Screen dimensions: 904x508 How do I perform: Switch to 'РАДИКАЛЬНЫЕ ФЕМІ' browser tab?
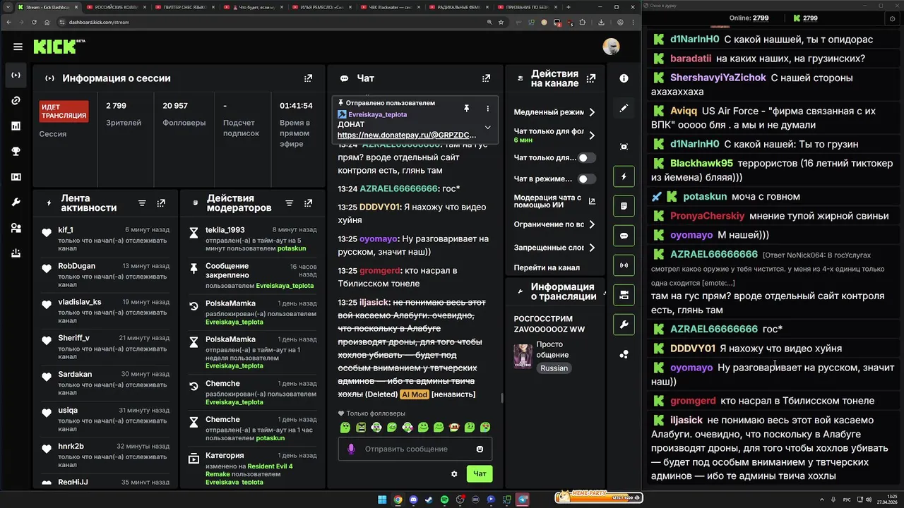[460, 7]
